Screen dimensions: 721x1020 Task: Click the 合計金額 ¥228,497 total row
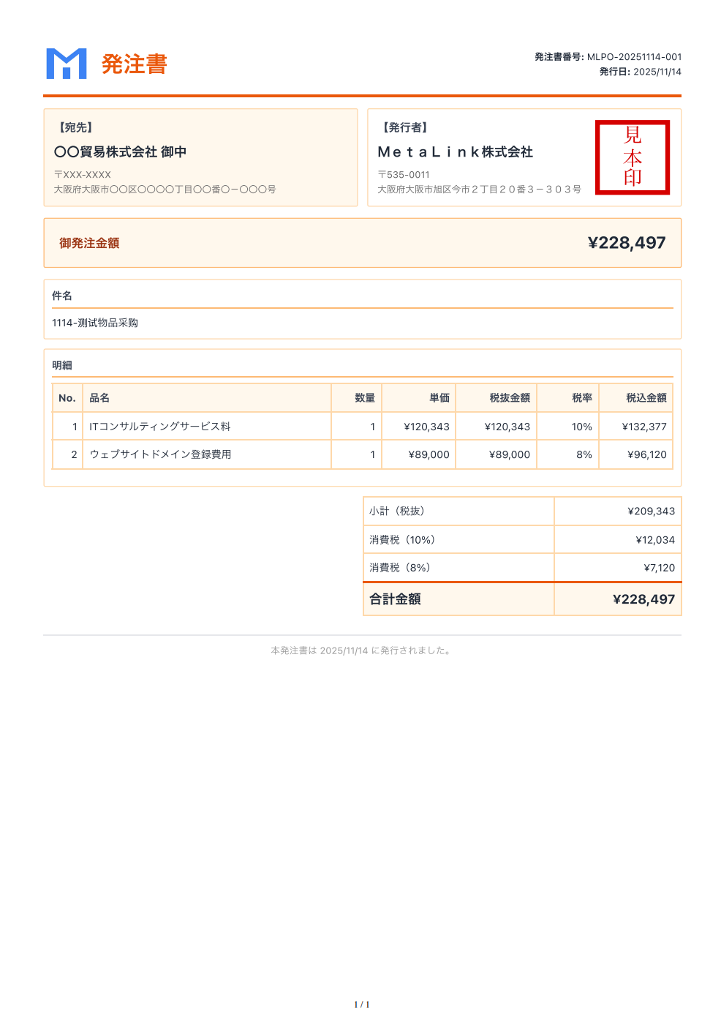pyautogui.click(x=523, y=599)
